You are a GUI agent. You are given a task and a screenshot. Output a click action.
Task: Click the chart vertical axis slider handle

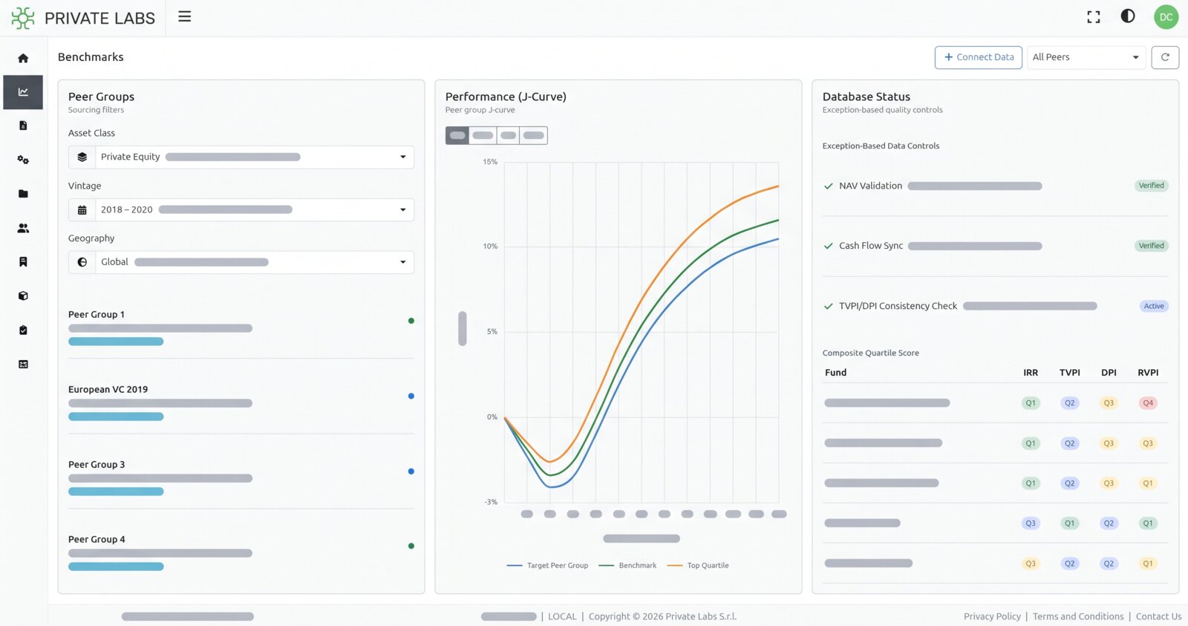463,328
